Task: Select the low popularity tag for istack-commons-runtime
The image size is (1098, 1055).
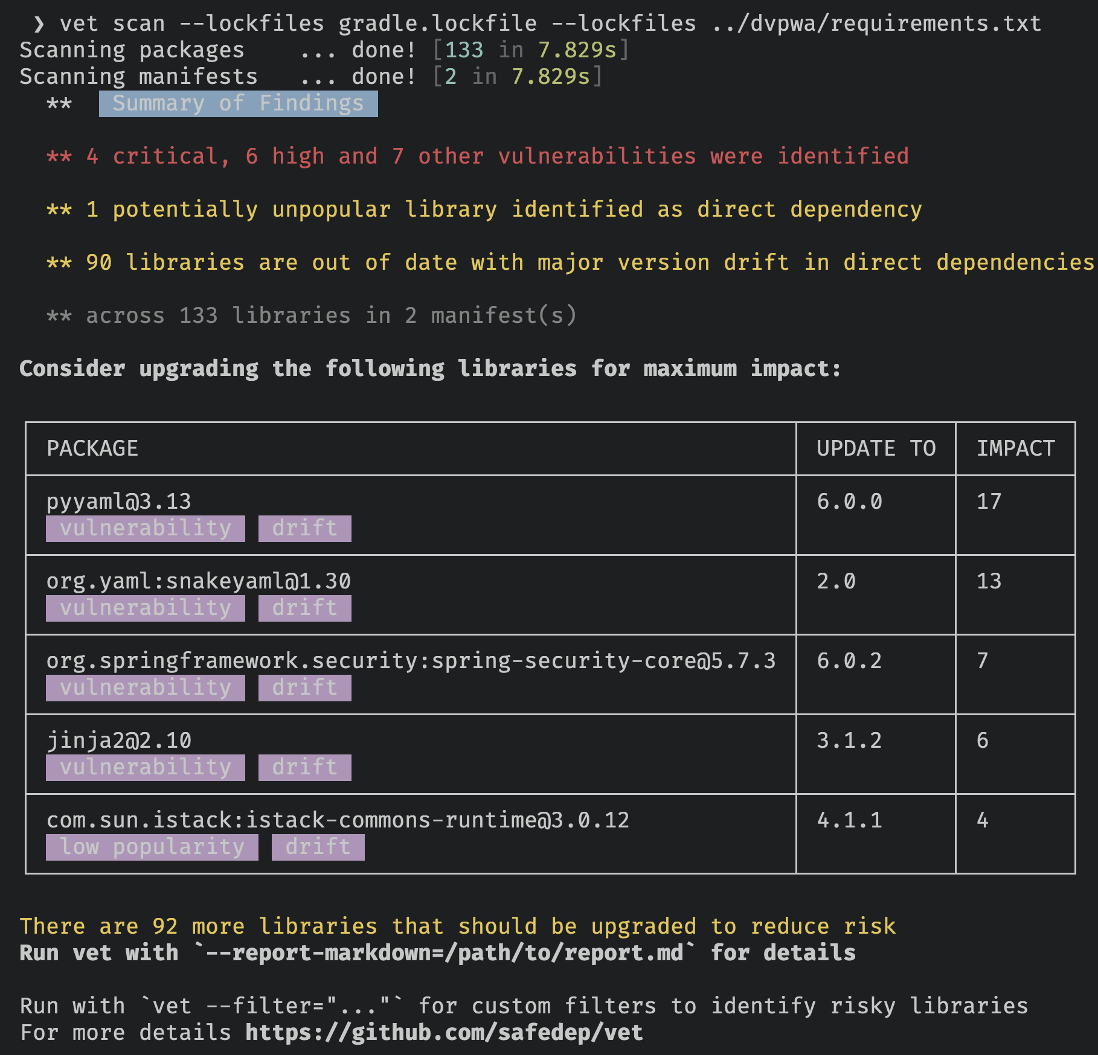Action: pos(152,847)
